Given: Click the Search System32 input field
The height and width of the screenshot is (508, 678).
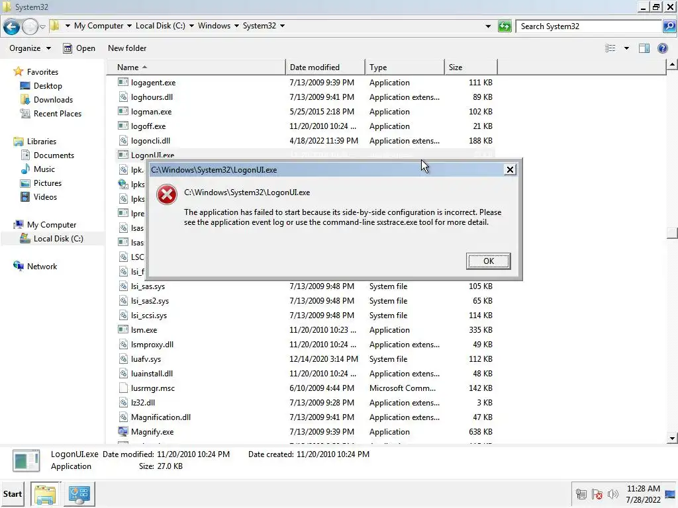Looking at the screenshot, I should pyautogui.click(x=590, y=26).
